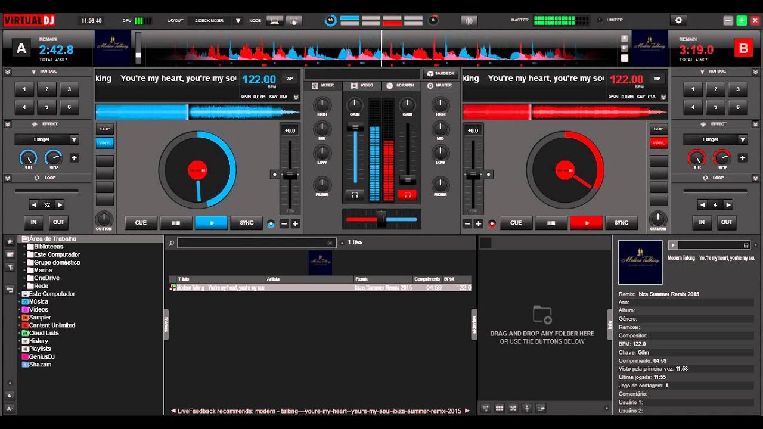The image size is (763, 429).
Task: Open the Flanger effect dropdown on deck A
Action: (x=47, y=139)
